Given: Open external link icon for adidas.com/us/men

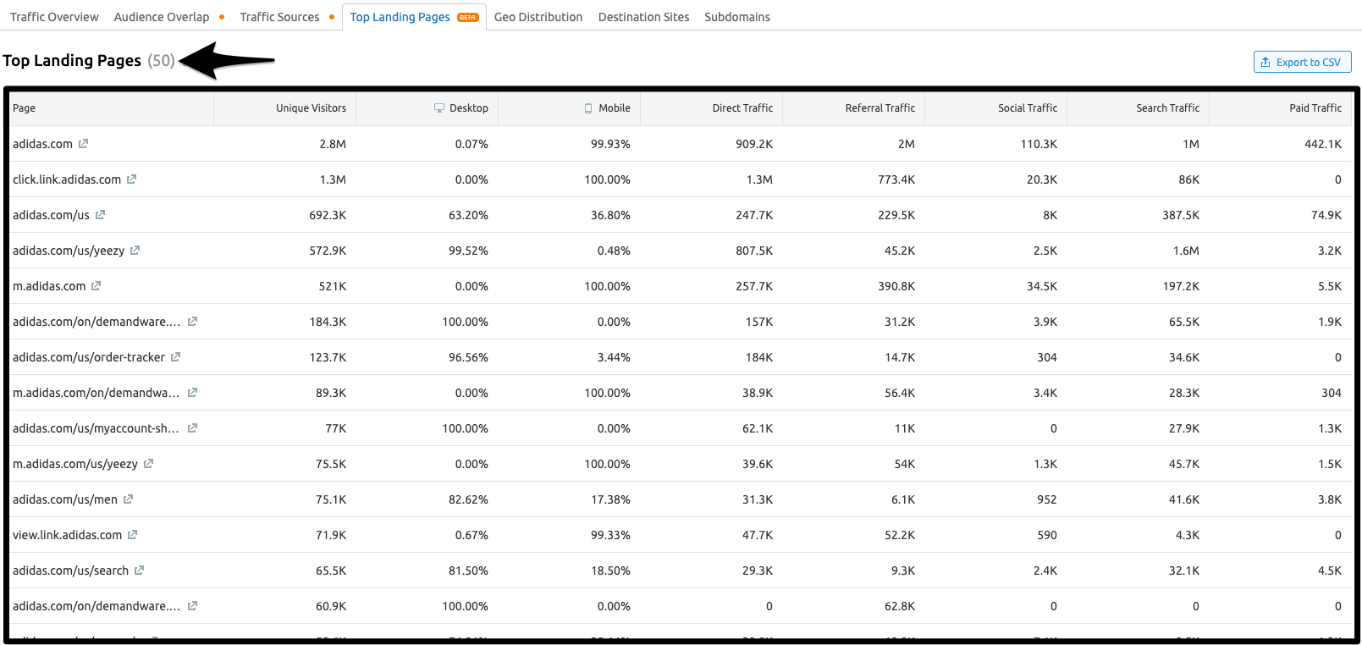Looking at the screenshot, I should [x=128, y=499].
